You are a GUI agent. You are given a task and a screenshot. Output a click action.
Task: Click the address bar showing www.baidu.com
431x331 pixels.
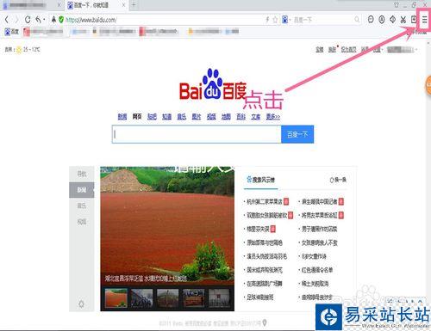[161, 20]
